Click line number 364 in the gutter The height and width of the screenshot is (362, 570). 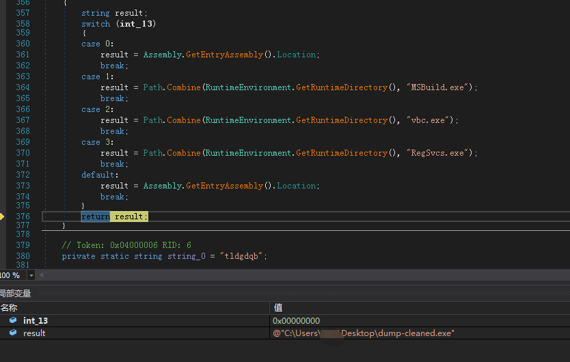point(23,87)
